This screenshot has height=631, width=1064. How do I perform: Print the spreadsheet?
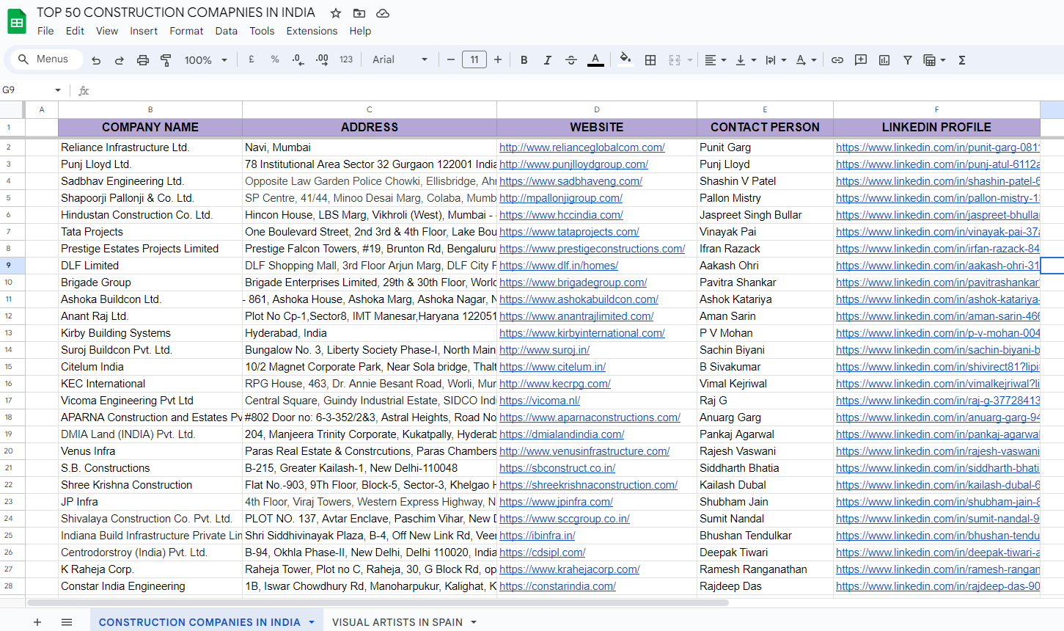(x=143, y=60)
